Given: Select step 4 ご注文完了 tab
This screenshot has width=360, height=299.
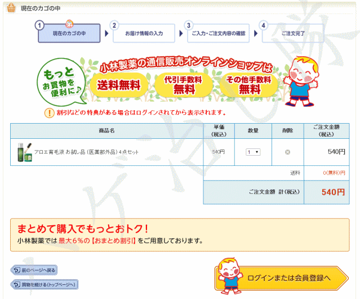Looking at the screenshot, I should (293, 33).
